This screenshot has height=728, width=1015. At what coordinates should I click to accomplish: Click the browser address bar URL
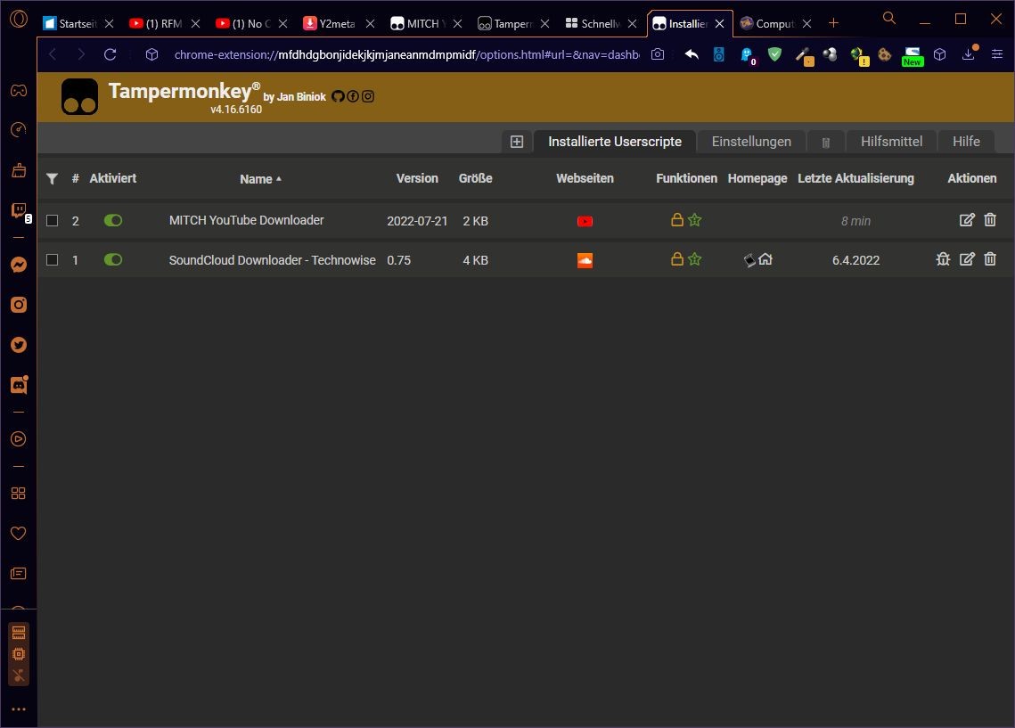pos(406,55)
